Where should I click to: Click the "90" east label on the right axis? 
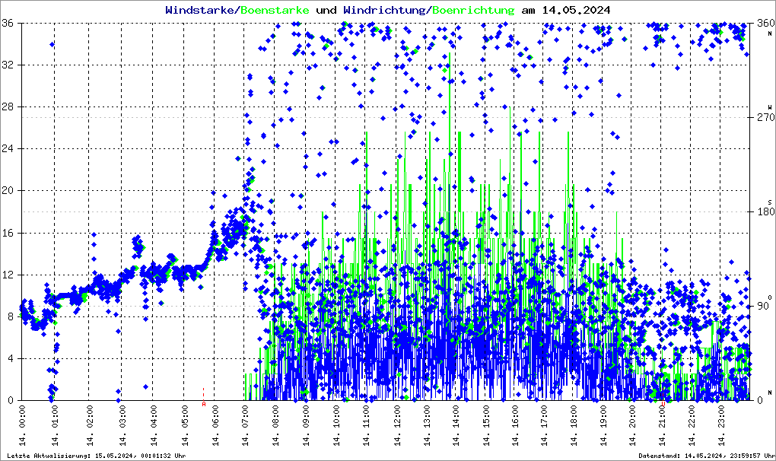(763, 307)
